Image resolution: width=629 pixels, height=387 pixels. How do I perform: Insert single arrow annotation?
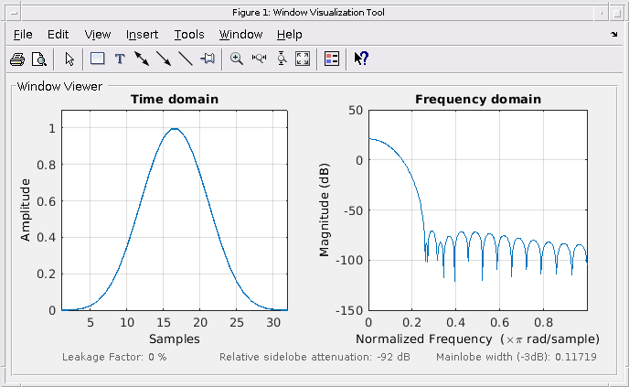pyautogui.click(x=164, y=59)
